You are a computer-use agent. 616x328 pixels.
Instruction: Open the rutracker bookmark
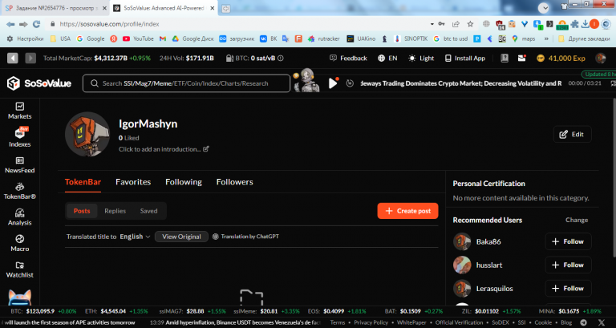tap(324, 38)
